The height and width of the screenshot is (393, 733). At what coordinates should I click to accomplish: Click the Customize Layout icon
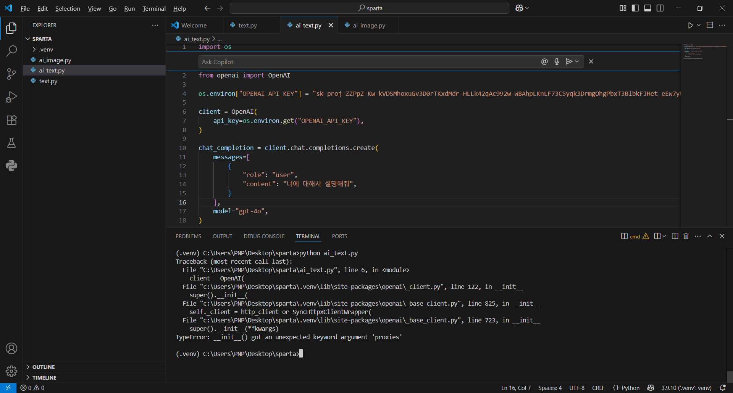click(x=623, y=8)
